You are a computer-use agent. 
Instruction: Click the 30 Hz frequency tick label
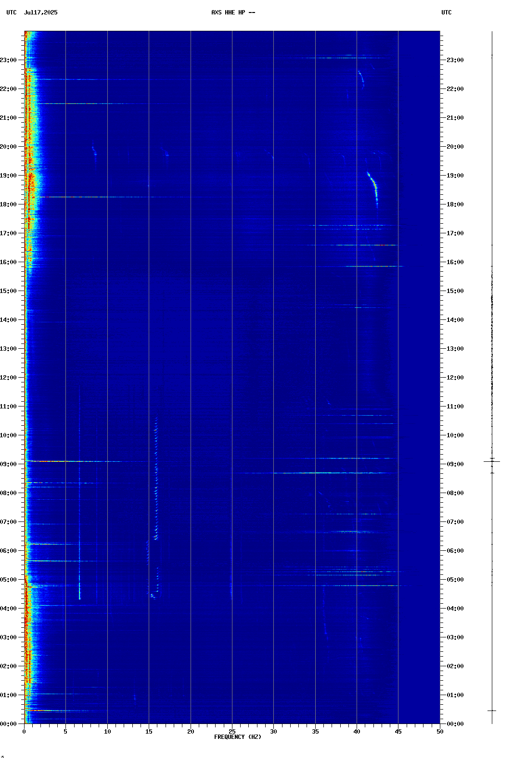pyautogui.click(x=273, y=732)
